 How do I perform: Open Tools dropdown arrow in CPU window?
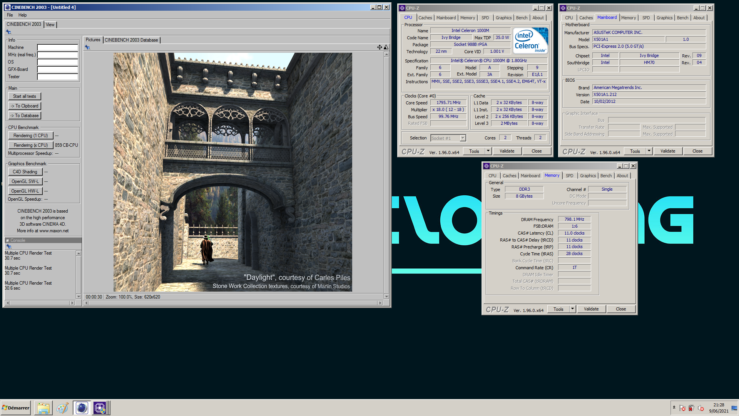(488, 151)
